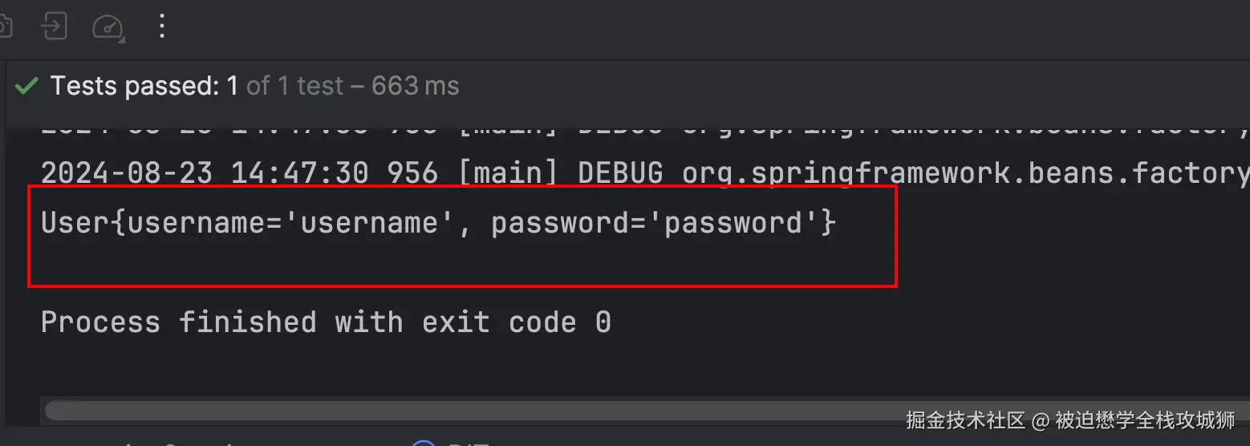Click the word DEBUG in log line
This screenshot has height=446, width=1250.
click(620, 173)
